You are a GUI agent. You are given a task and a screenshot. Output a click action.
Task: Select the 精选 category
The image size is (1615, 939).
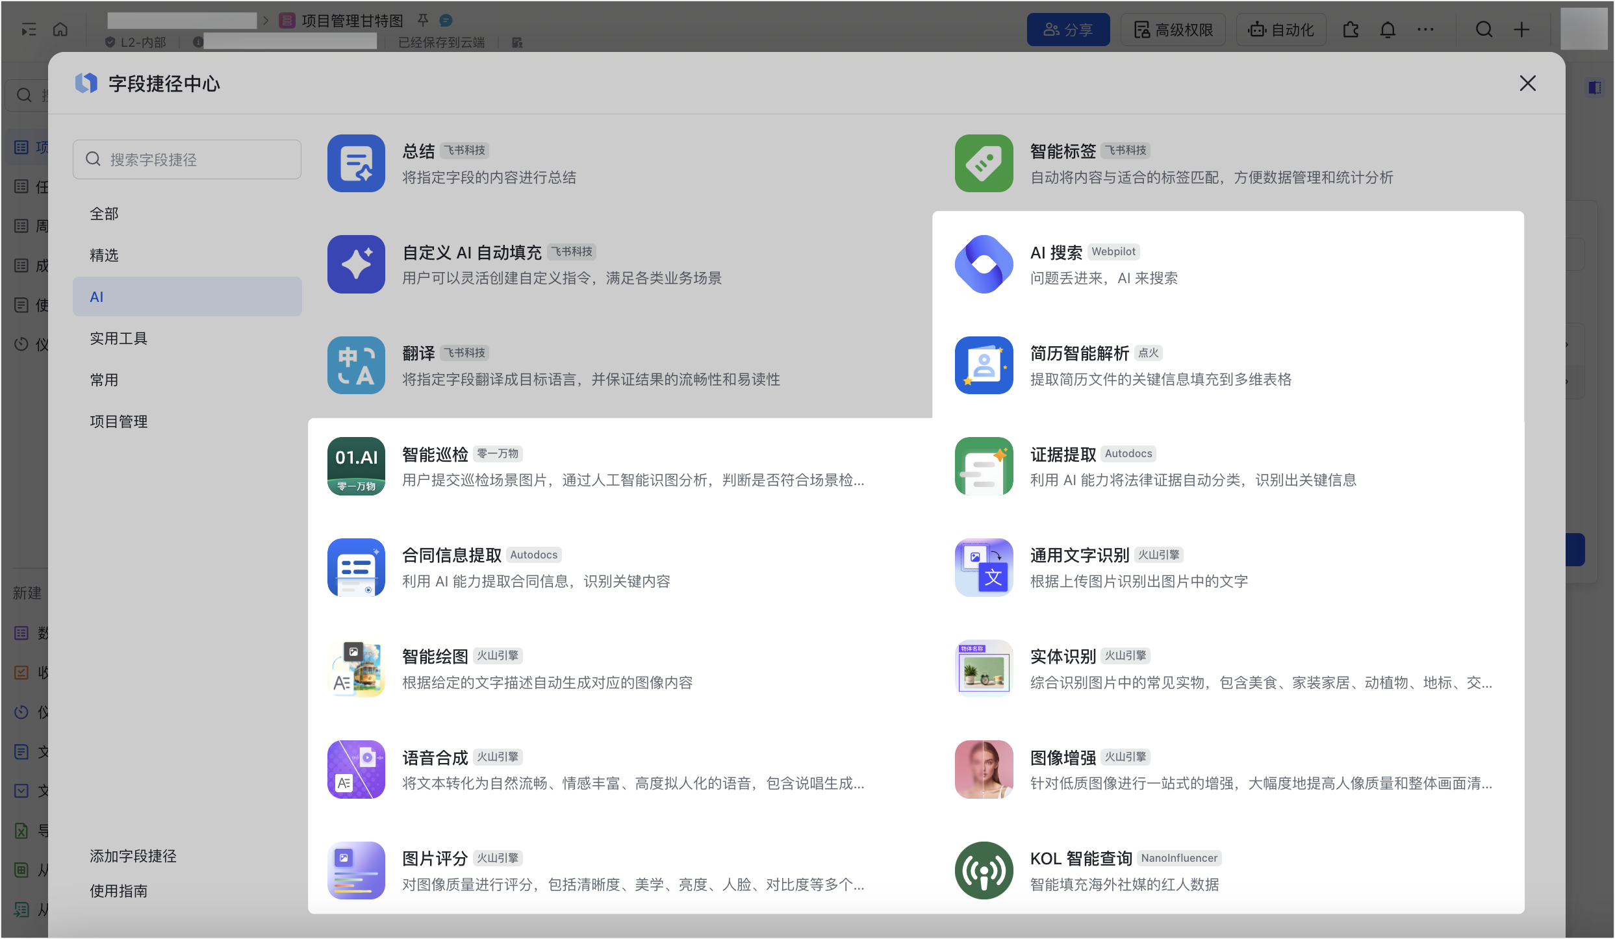[187, 255]
